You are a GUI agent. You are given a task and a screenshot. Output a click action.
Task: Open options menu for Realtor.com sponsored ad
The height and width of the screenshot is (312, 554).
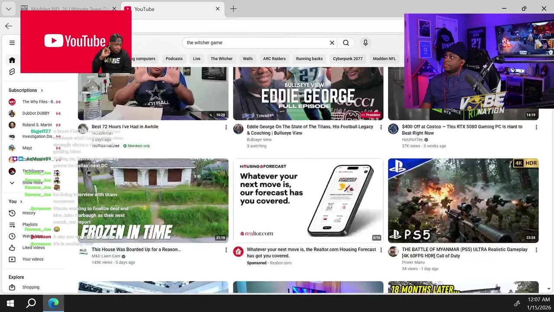coord(381,250)
